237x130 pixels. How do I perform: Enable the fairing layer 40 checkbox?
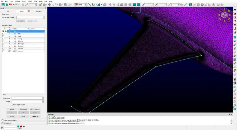3,41
